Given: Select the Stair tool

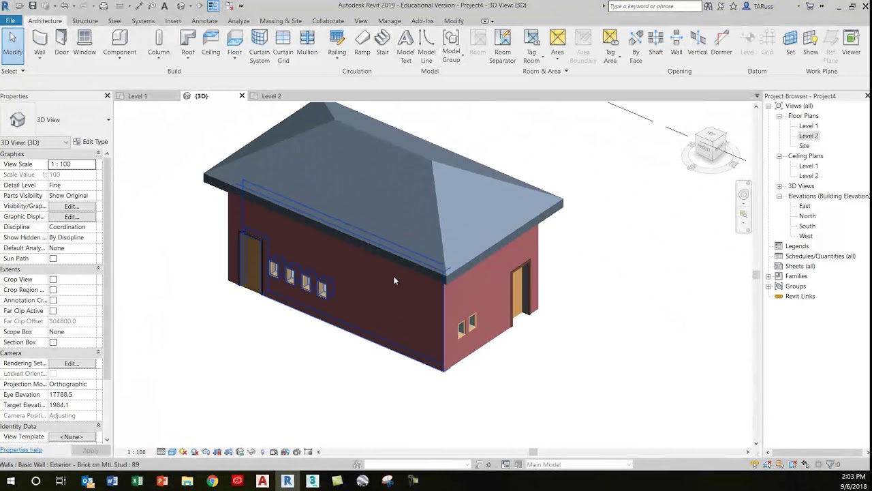Looking at the screenshot, I should (383, 42).
